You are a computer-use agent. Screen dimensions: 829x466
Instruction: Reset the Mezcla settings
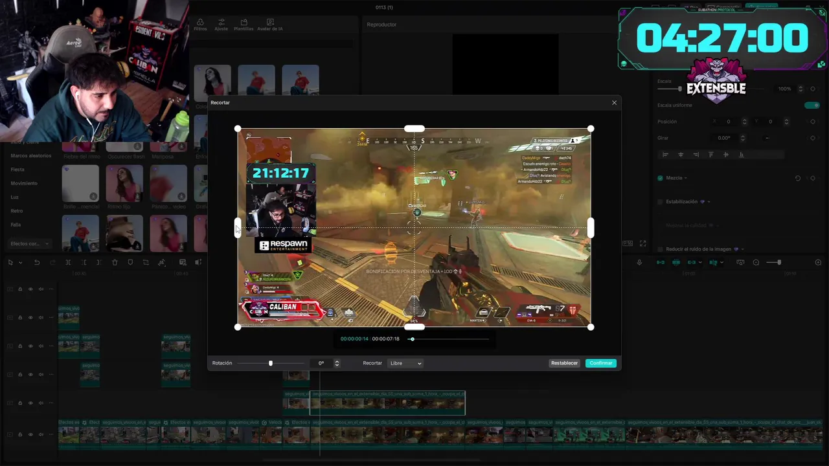pos(798,178)
